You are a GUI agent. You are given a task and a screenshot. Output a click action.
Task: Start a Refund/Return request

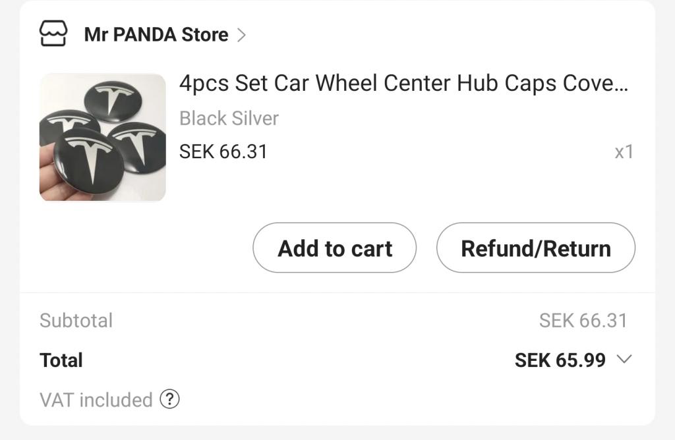coord(535,248)
